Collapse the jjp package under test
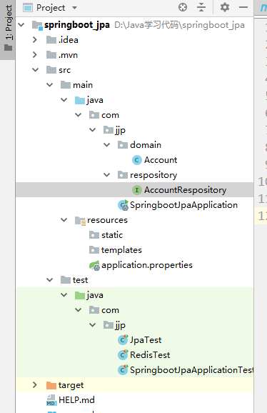267x413 pixels. pyautogui.click(x=92, y=325)
